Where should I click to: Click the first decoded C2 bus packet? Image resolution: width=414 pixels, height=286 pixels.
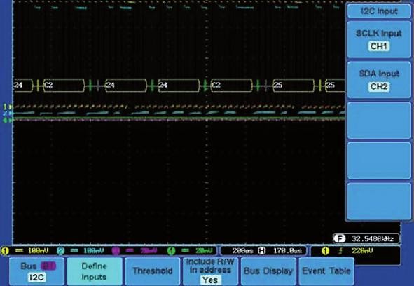pos(64,85)
